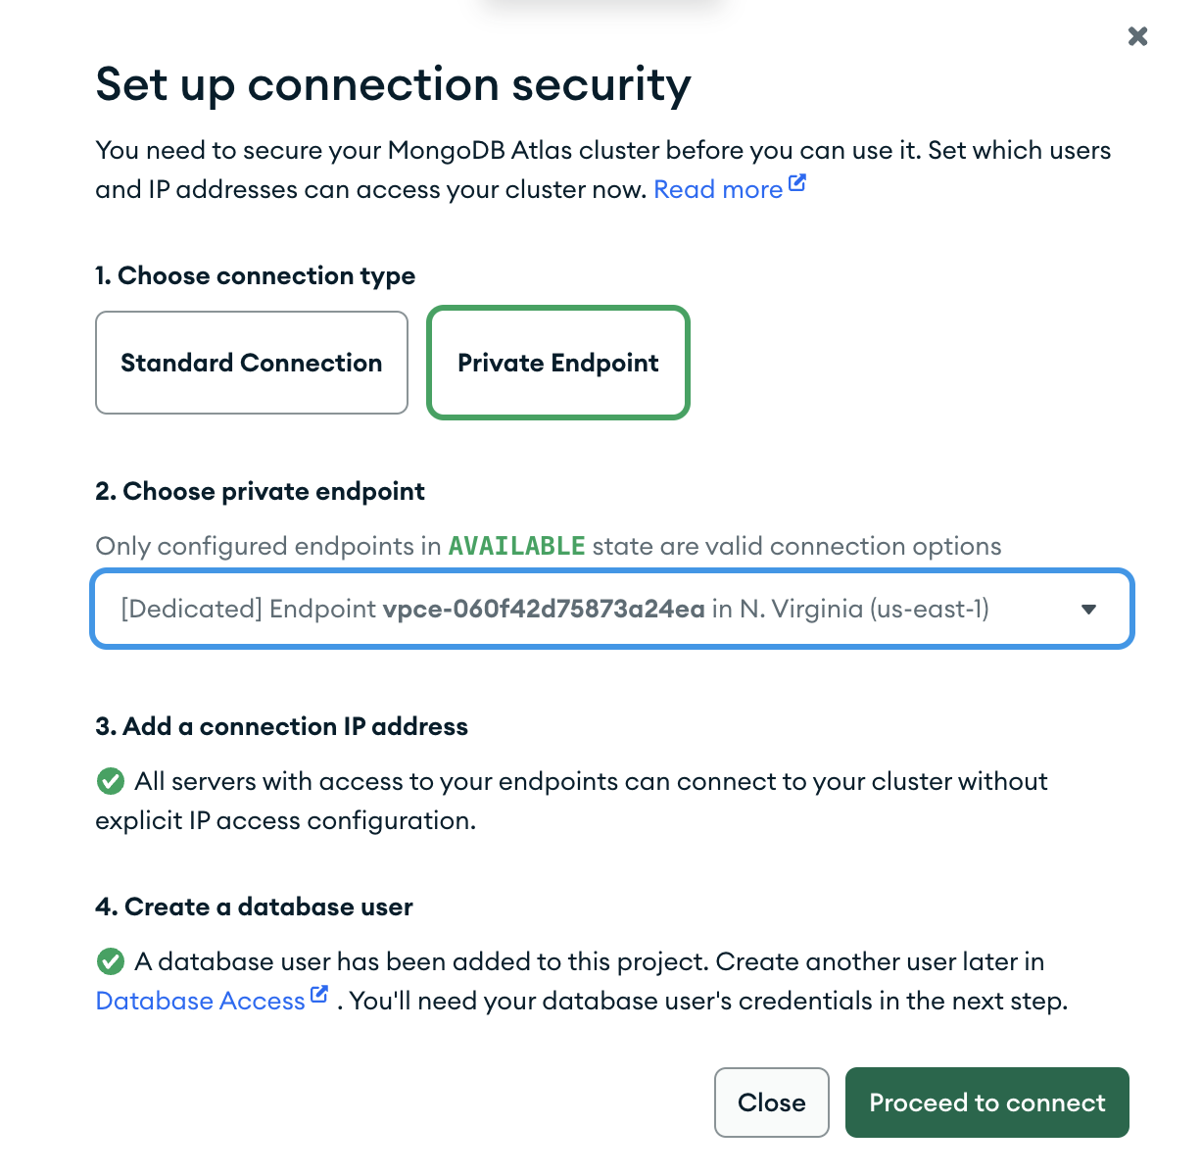Expand the endpoint dropdown arrow
This screenshot has height=1176, width=1201.
[x=1088, y=610]
